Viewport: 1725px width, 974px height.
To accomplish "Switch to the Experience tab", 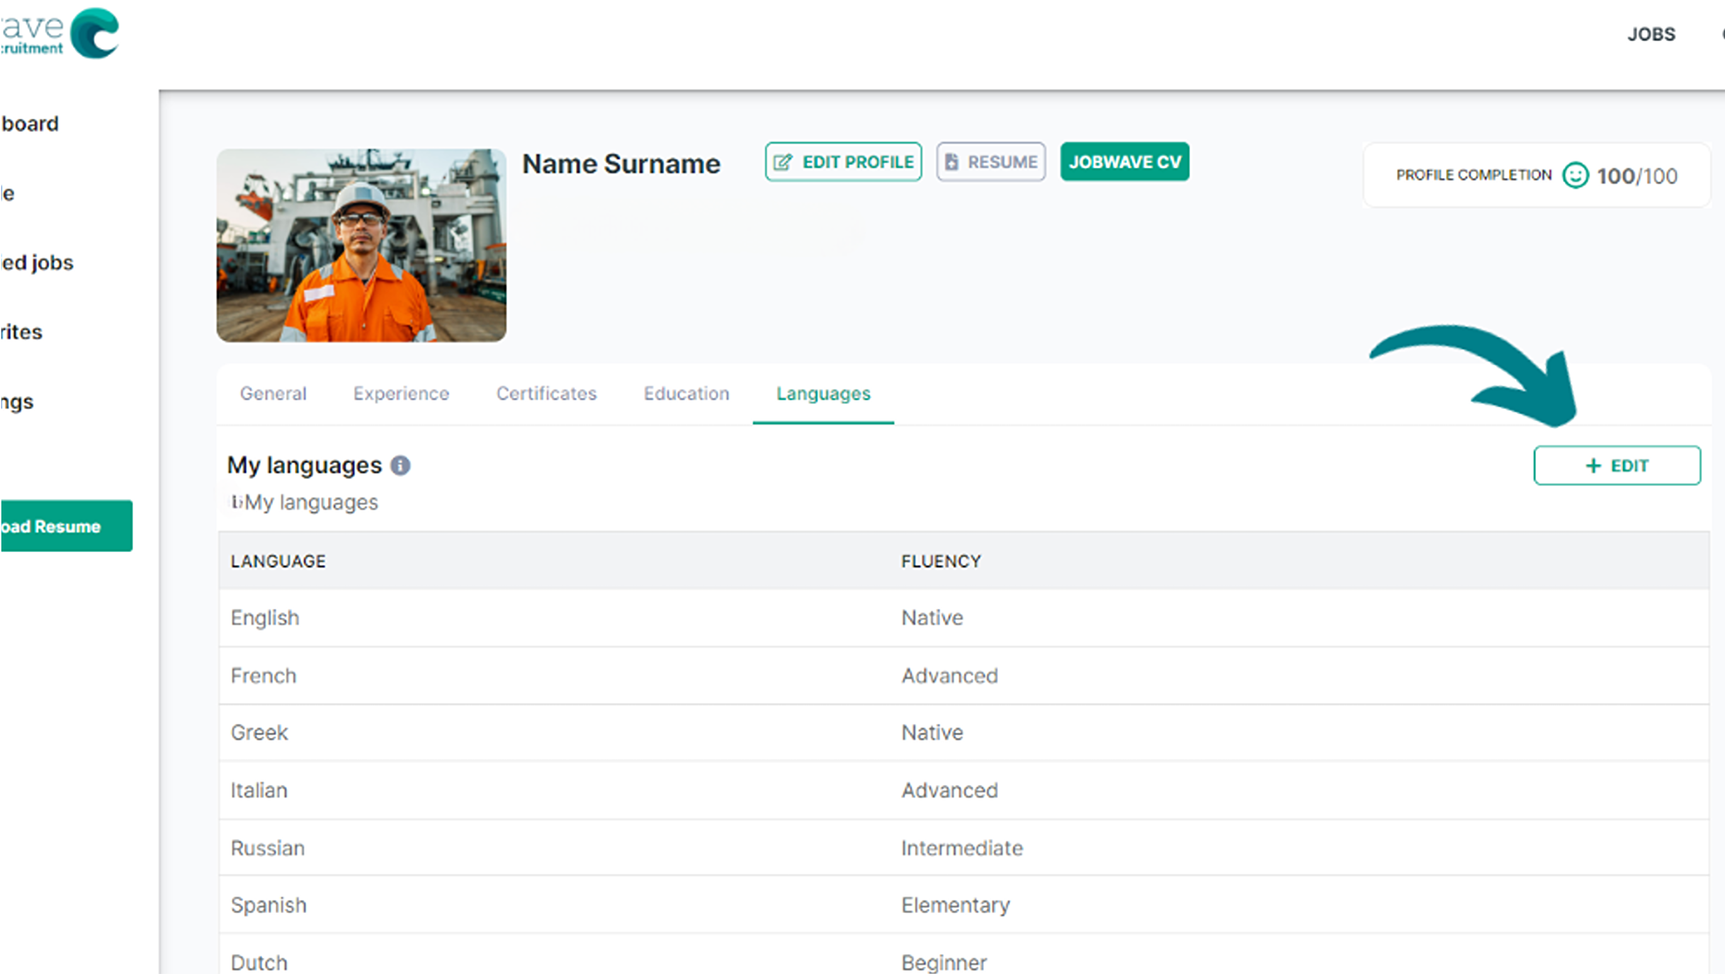I will 400,394.
